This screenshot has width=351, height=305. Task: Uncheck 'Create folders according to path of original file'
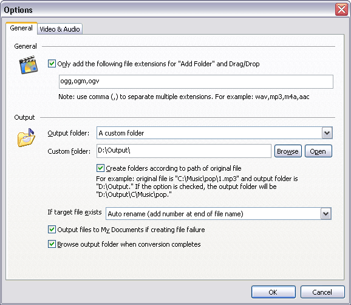pos(100,168)
